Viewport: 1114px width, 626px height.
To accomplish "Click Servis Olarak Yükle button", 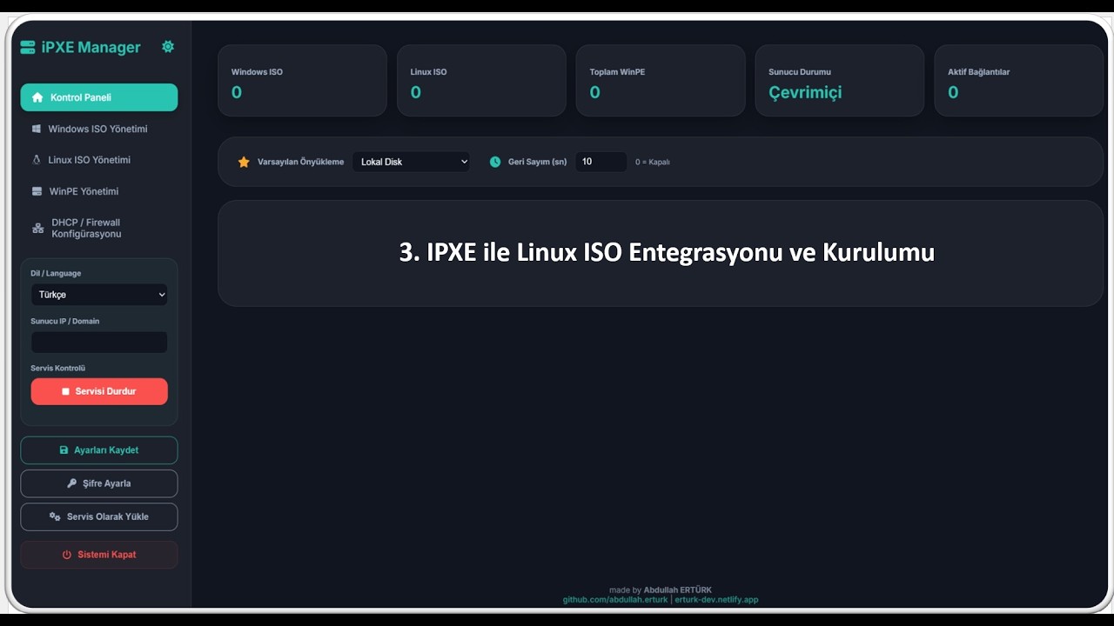I will pyautogui.click(x=99, y=516).
